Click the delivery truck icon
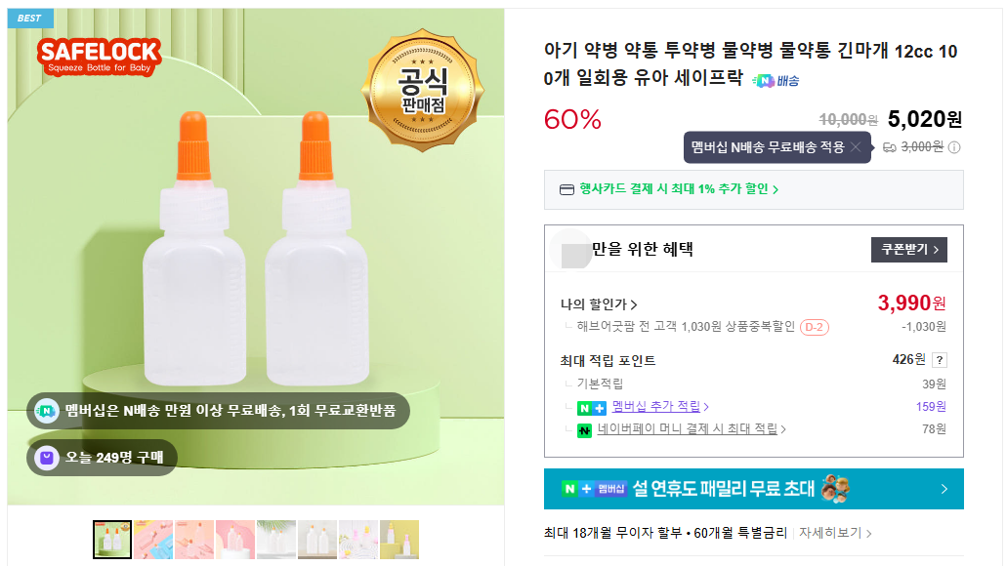Image resolution: width=1007 pixels, height=566 pixels. pos(889,147)
